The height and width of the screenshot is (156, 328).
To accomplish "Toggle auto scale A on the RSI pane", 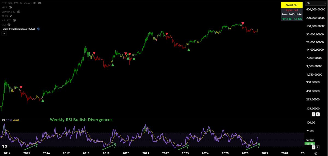I will coord(314,147).
